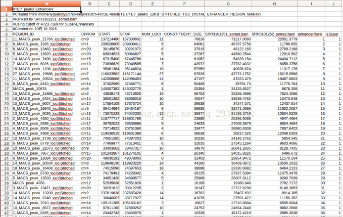This screenshot has width=343, height=217.
Task: Click cell 9_MACS_peak_1926_lociStitched
Action: 47,44
